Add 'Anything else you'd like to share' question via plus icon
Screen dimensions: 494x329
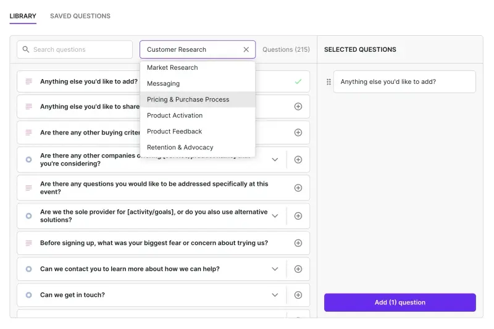click(298, 106)
